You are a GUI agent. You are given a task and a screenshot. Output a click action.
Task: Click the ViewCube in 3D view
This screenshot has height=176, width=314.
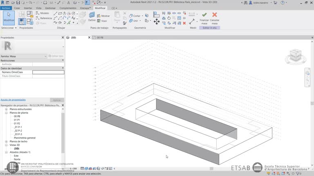tap(294, 55)
